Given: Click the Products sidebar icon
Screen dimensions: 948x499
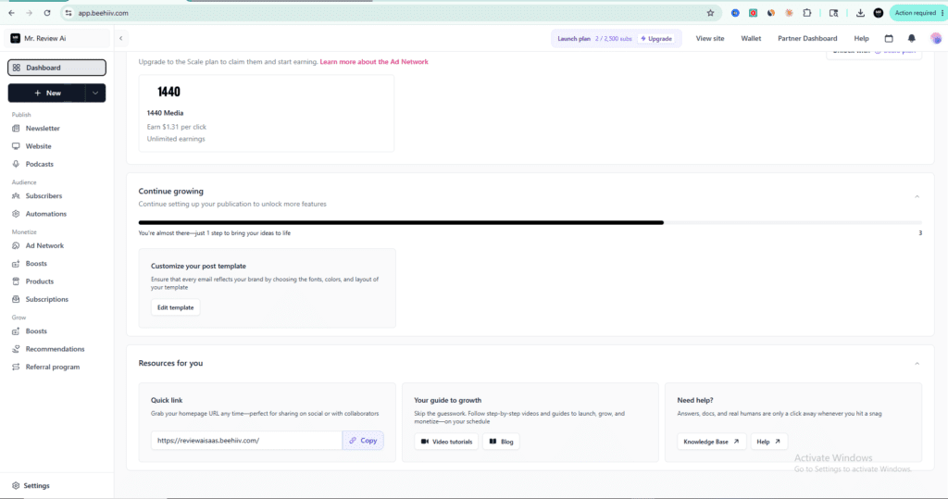Looking at the screenshot, I should click(16, 281).
